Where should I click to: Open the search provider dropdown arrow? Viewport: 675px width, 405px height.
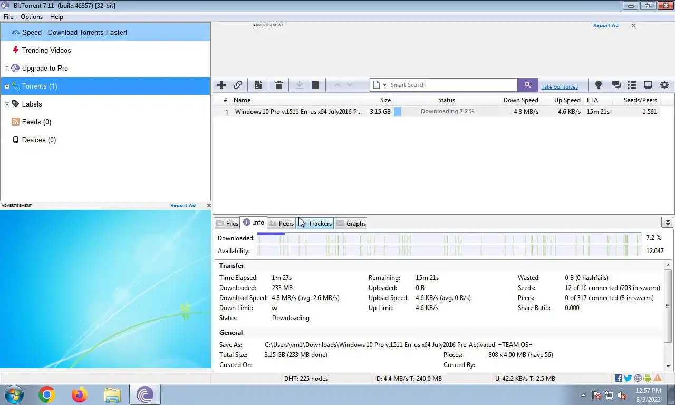[384, 85]
